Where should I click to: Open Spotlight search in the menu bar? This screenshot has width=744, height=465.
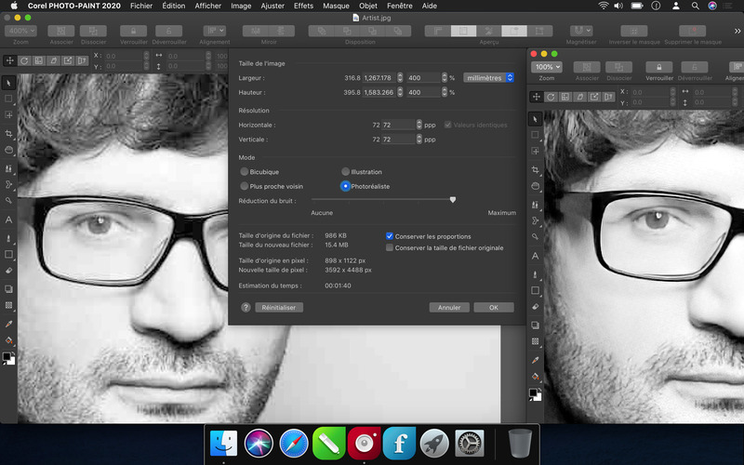[x=695, y=6]
